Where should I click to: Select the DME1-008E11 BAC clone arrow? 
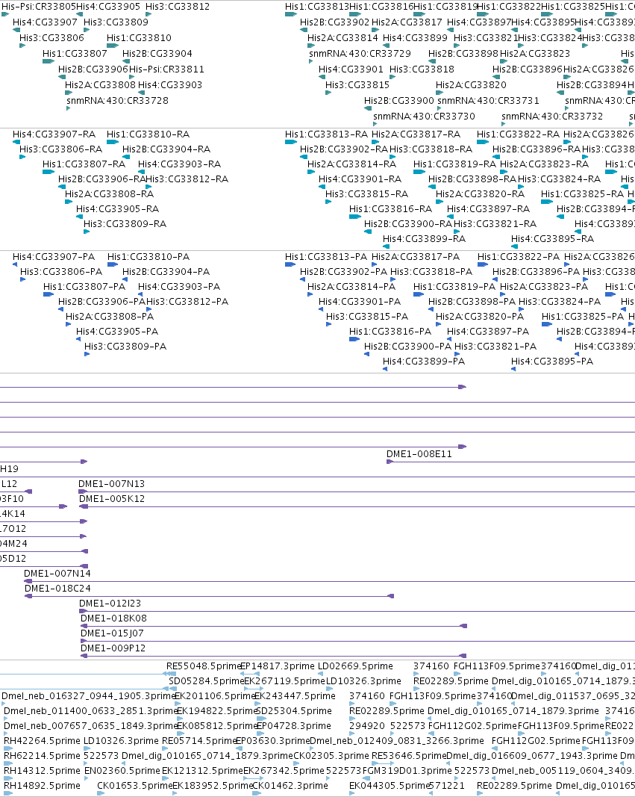390,462
